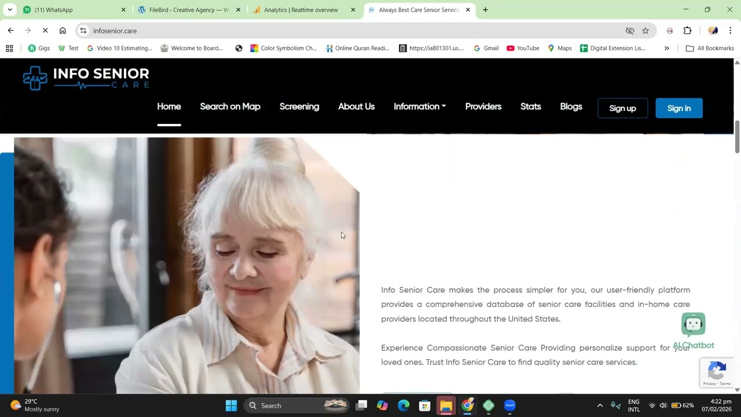
Task: Go back using the browser back arrow
Action: point(10,31)
